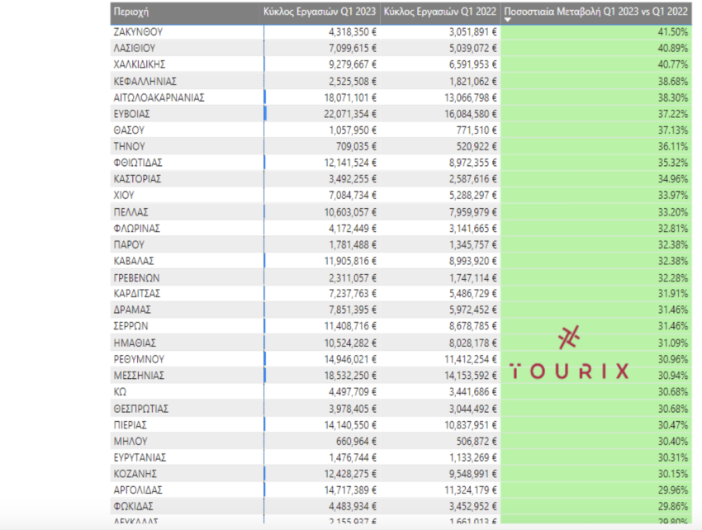Click the 660,964 € Q1 2023 value

pyautogui.click(x=357, y=442)
